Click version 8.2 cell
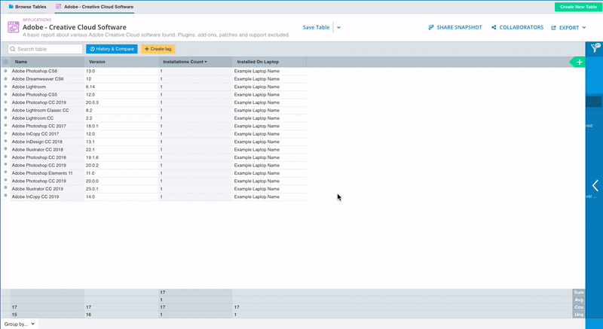Image resolution: width=603 pixels, height=329 pixels. [121, 110]
